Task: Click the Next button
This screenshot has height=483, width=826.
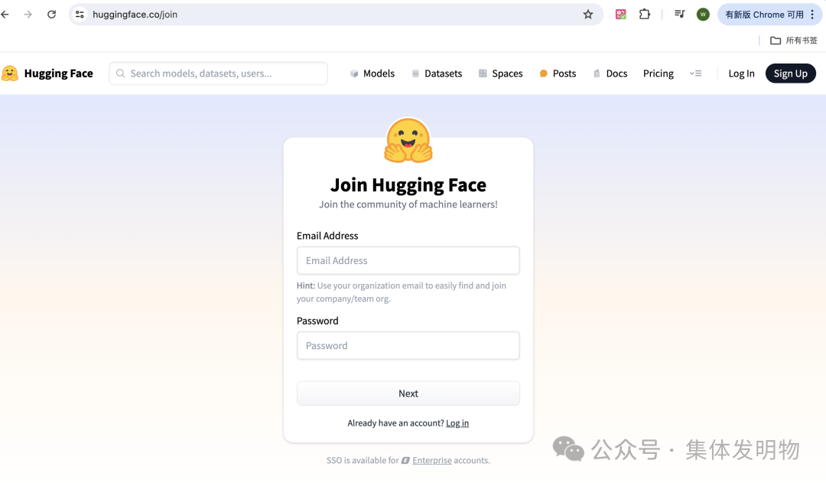Action: [x=408, y=393]
